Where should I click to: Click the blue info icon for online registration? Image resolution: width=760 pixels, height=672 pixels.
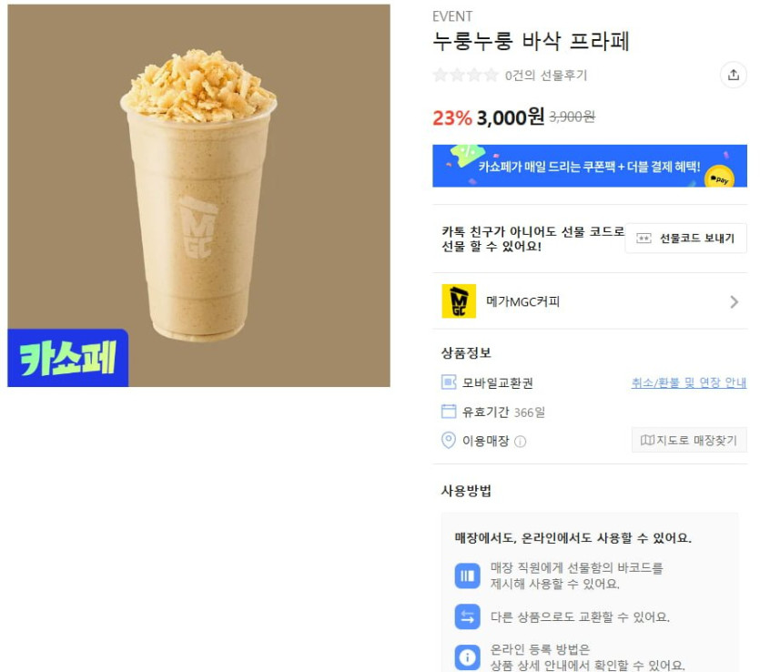[467, 657]
